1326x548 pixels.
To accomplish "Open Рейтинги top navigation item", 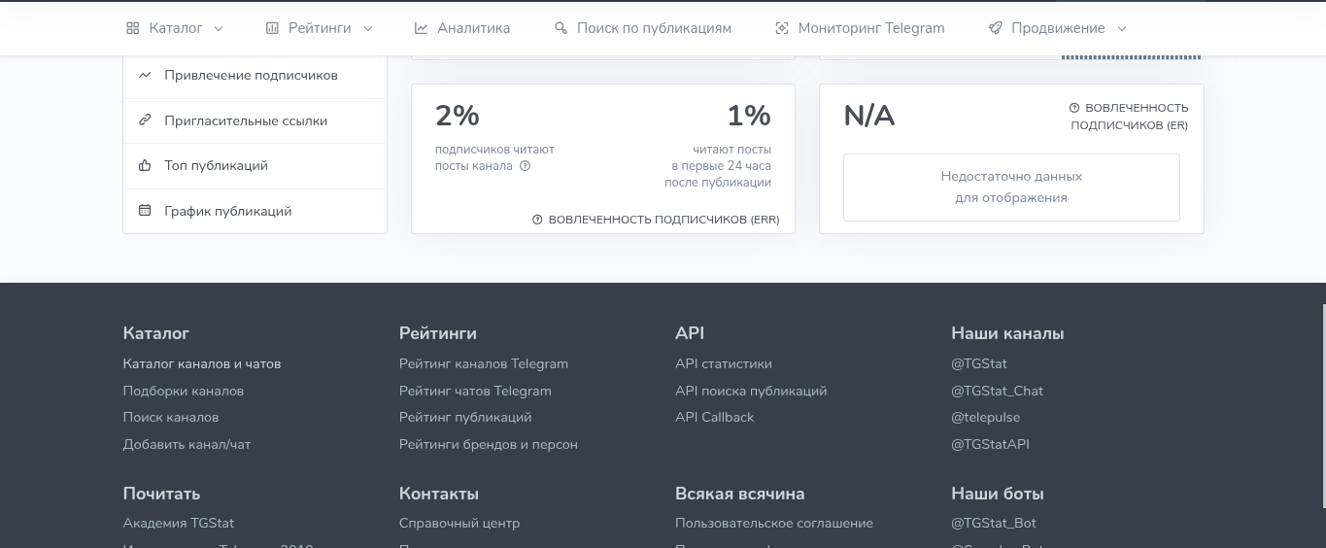I will pos(320,28).
